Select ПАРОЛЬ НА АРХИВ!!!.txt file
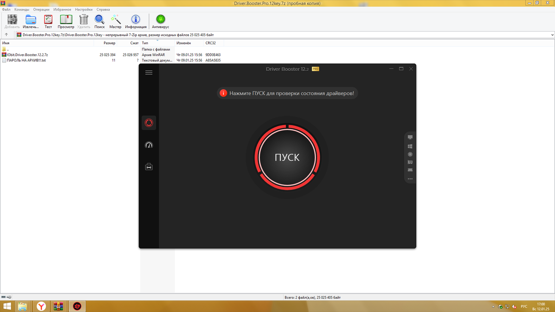Viewport: 555px width, 312px height. click(24, 60)
